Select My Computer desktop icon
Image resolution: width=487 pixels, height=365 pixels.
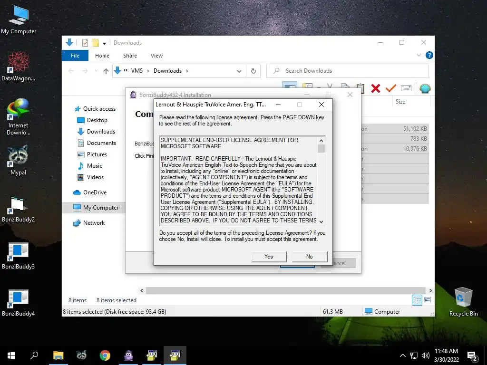[x=19, y=19]
